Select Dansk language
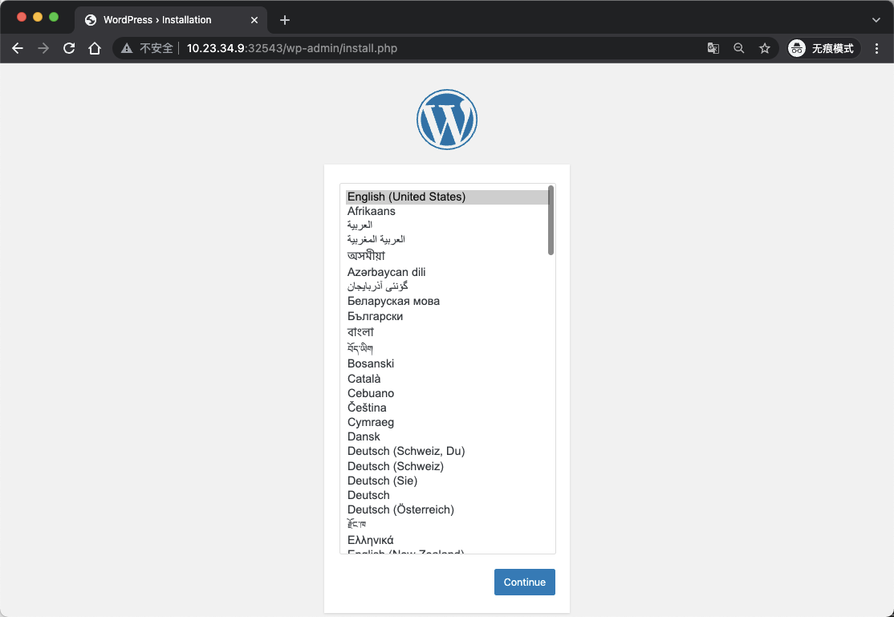 [447, 436]
